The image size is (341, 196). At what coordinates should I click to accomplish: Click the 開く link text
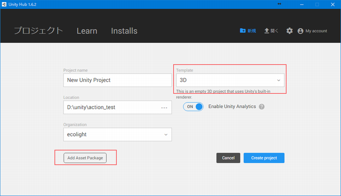click(274, 31)
